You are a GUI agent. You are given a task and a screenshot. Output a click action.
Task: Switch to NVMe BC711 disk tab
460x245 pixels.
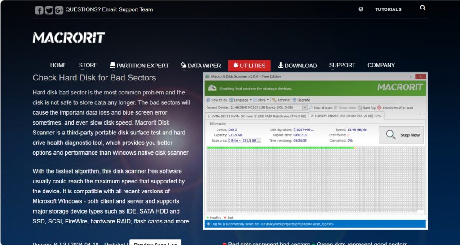257,116
